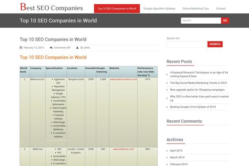249x166 pixels.
Task: Open the March 2014 archive
Action: tap(177, 157)
